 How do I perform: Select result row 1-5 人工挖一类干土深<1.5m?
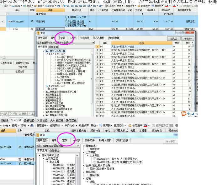[143, 74]
